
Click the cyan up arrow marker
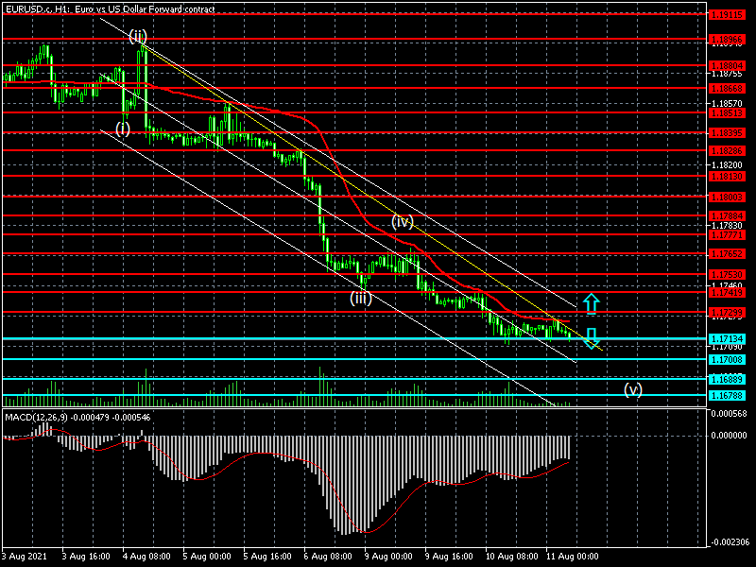point(591,303)
